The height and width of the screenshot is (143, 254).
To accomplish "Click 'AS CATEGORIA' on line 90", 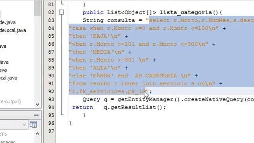I will pyautogui.click(x=156, y=76).
